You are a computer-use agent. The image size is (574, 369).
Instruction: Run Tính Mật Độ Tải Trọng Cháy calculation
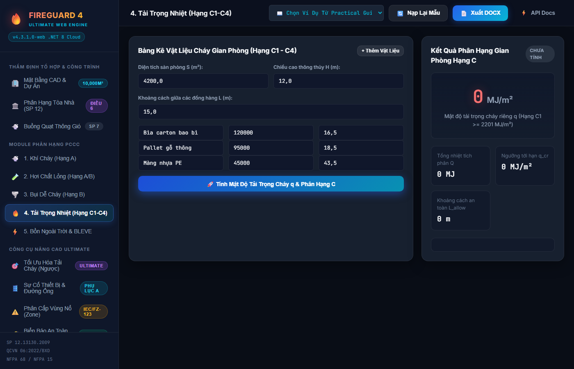pos(271,184)
